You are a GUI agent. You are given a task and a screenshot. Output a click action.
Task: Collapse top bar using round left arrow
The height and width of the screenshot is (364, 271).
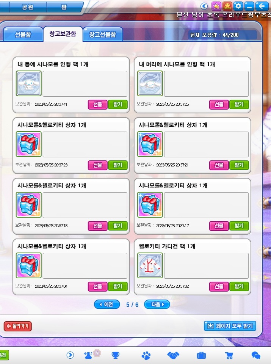(204, 6)
